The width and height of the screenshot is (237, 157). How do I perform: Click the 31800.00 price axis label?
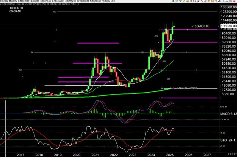229,77
